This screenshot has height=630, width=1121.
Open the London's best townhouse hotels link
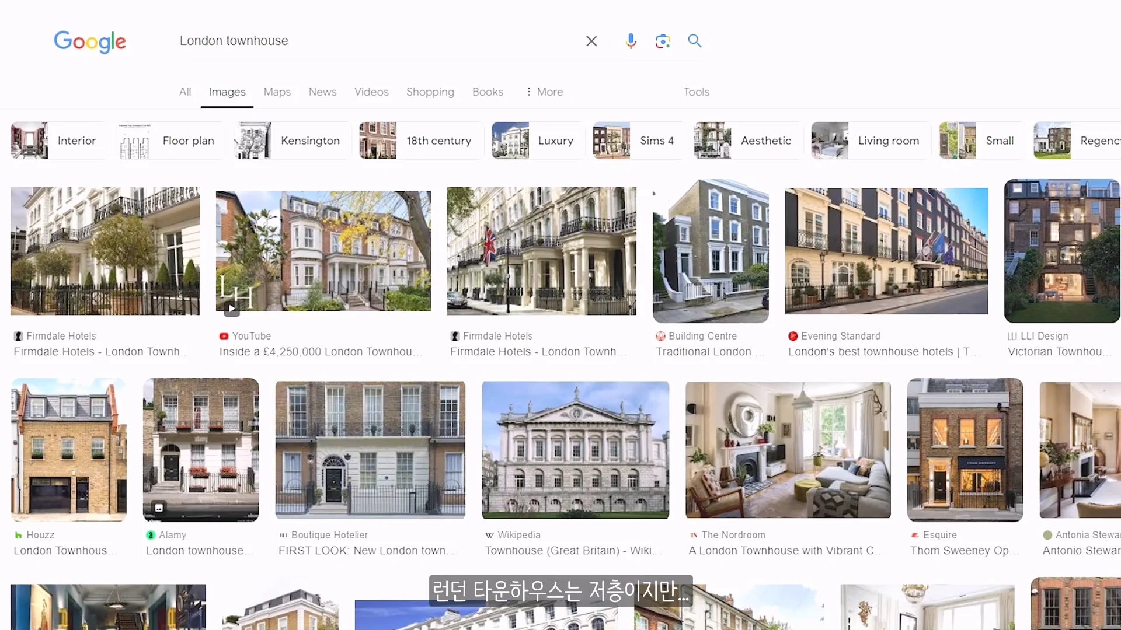tap(884, 352)
